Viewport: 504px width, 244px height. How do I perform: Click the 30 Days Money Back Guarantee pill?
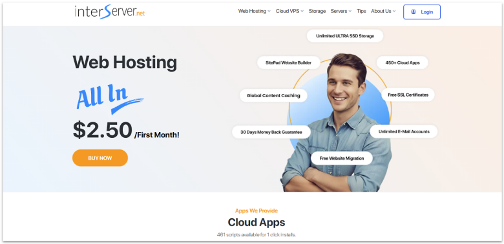(x=271, y=132)
